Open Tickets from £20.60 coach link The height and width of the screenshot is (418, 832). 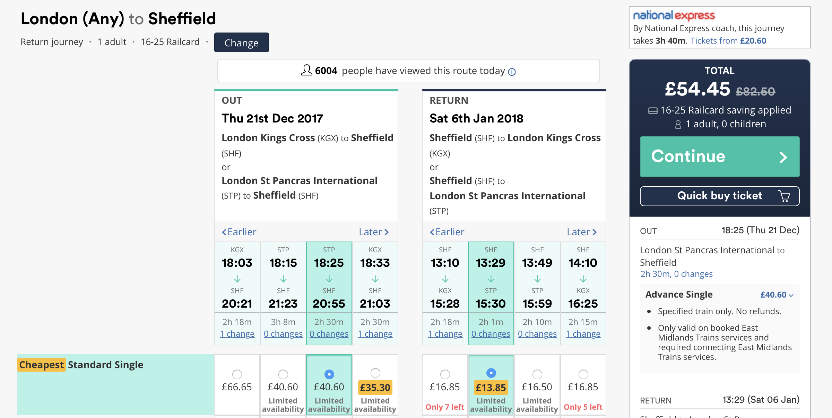pos(728,41)
